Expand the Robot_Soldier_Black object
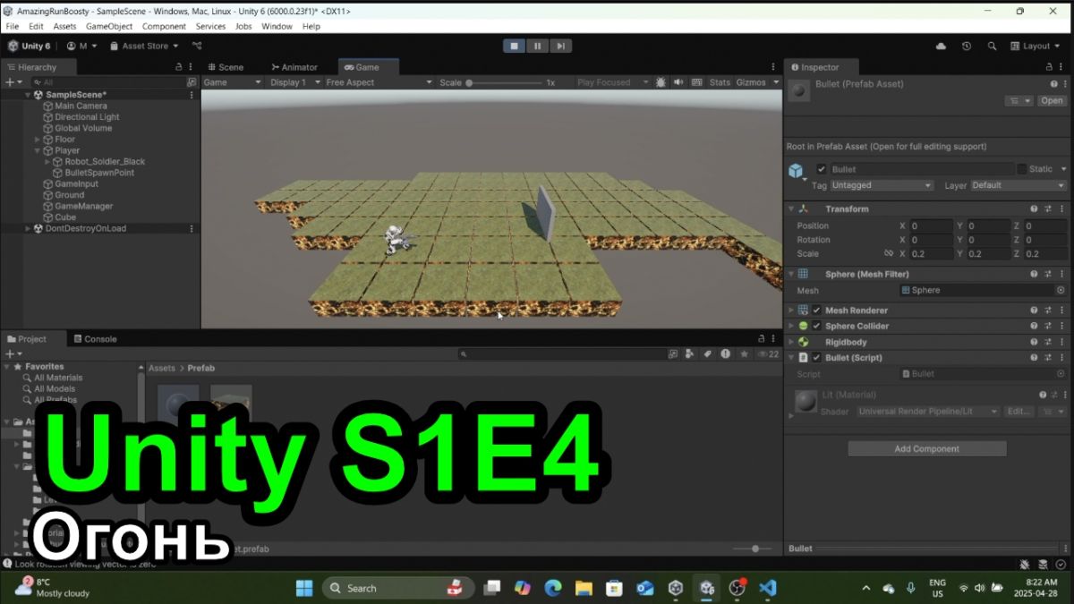This screenshot has width=1074, height=604. pos(47,162)
